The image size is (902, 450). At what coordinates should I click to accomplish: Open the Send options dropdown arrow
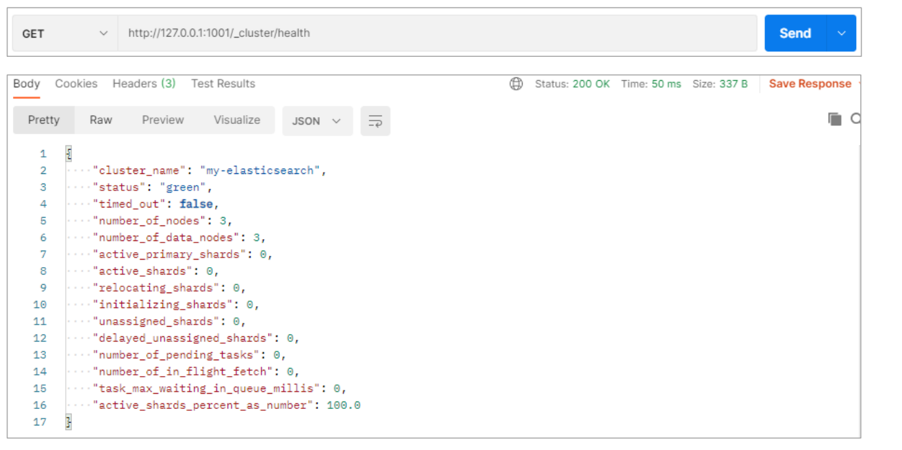[842, 33]
